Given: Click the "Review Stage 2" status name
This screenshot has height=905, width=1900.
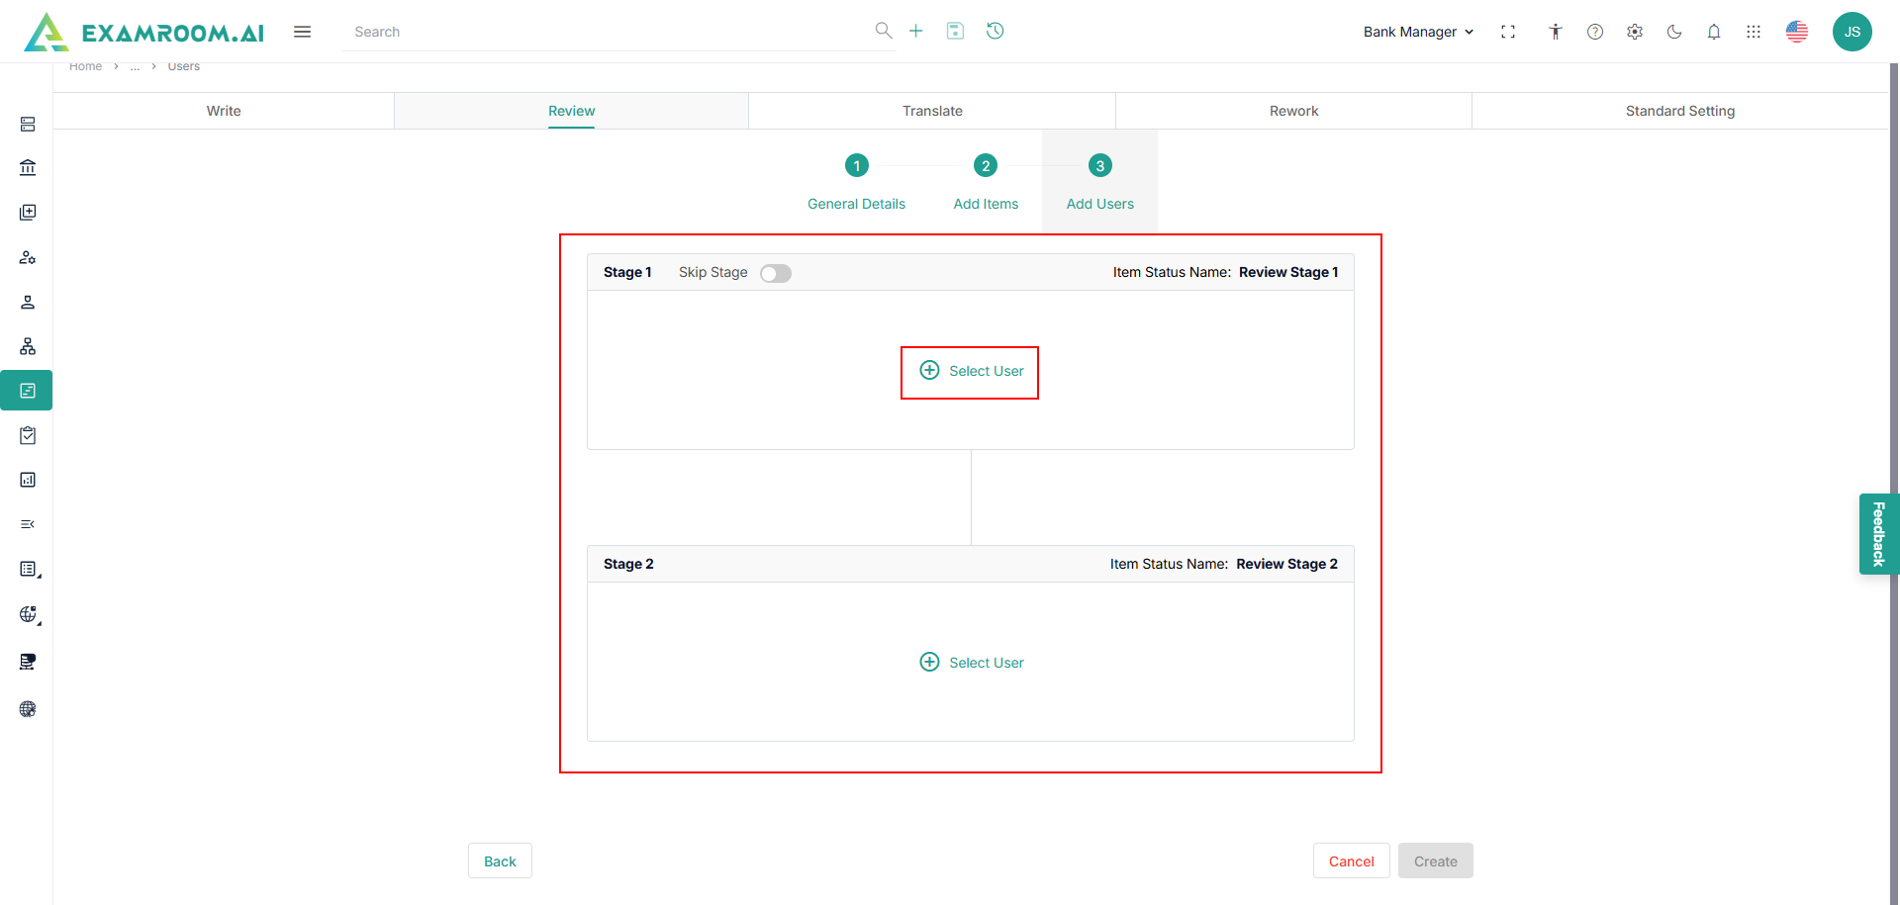Looking at the screenshot, I should (x=1286, y=564).
